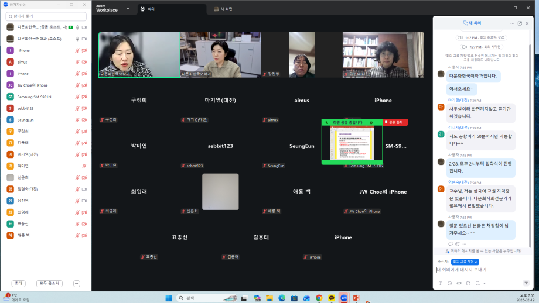This screenshot has height=303, width=539.
Task: Search participants in the 참가자 찾기 field
Action: (46, 16)
